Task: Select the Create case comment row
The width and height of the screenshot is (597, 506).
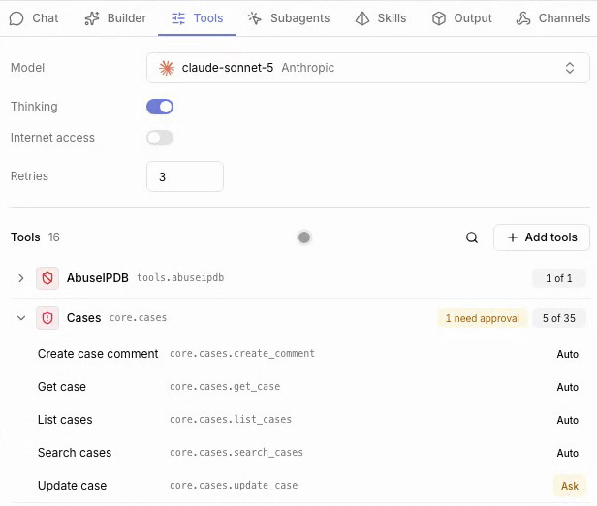Action: point(300,354)
